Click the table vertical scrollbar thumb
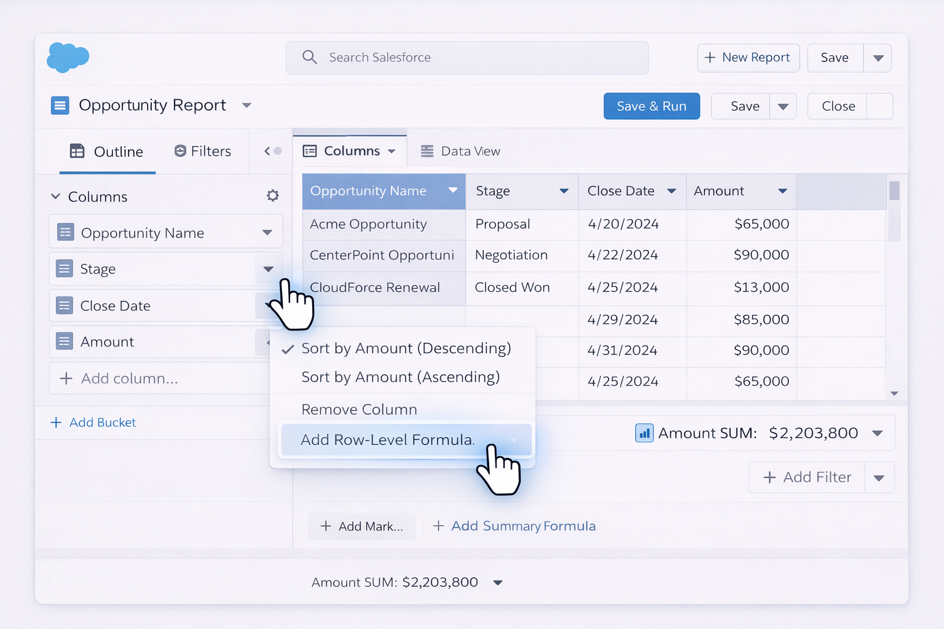 click(894, 190)
